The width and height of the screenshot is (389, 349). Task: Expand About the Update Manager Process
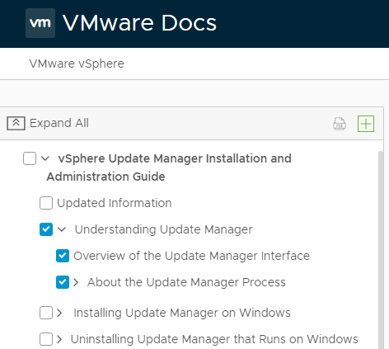(x=76, y=282)
